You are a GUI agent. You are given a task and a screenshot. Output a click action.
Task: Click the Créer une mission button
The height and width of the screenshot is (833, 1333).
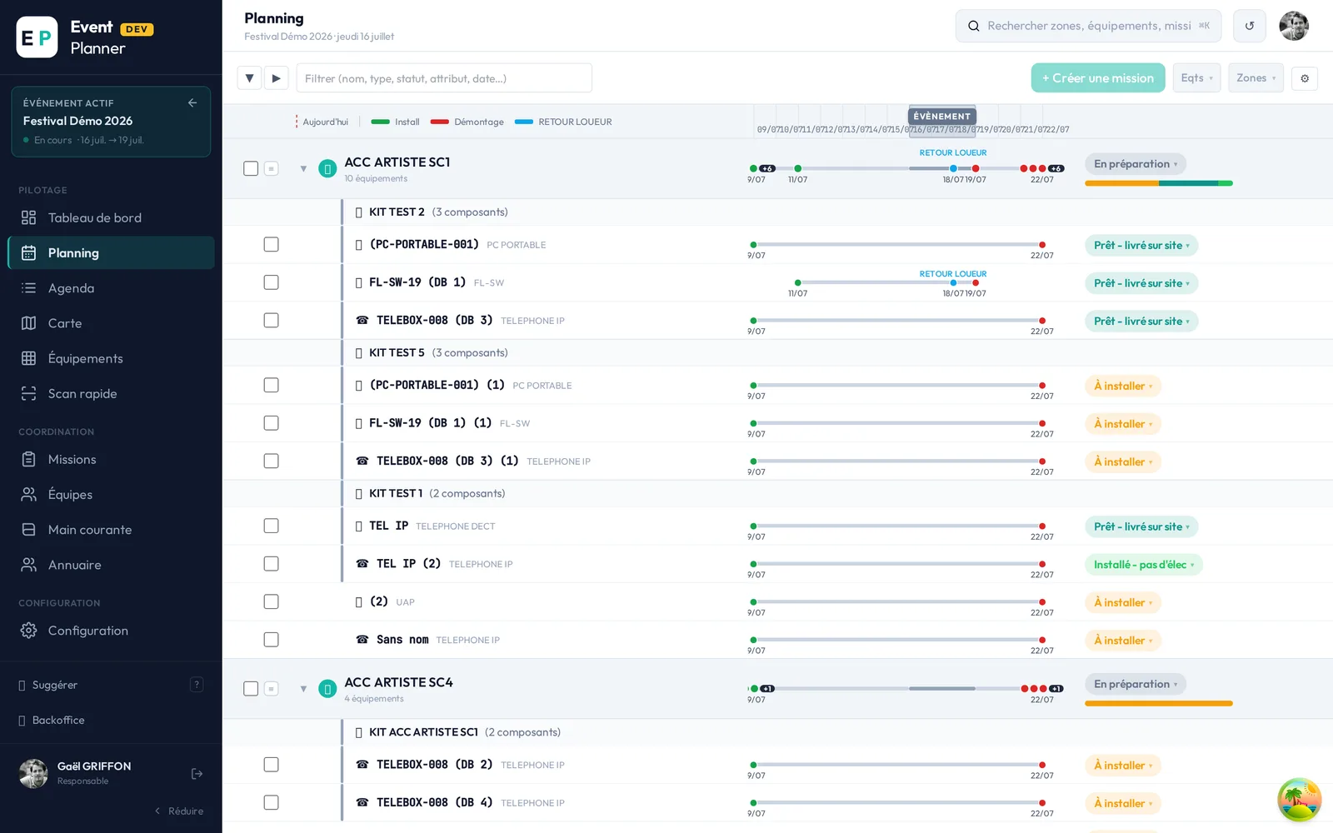[x=1098, y=78]
